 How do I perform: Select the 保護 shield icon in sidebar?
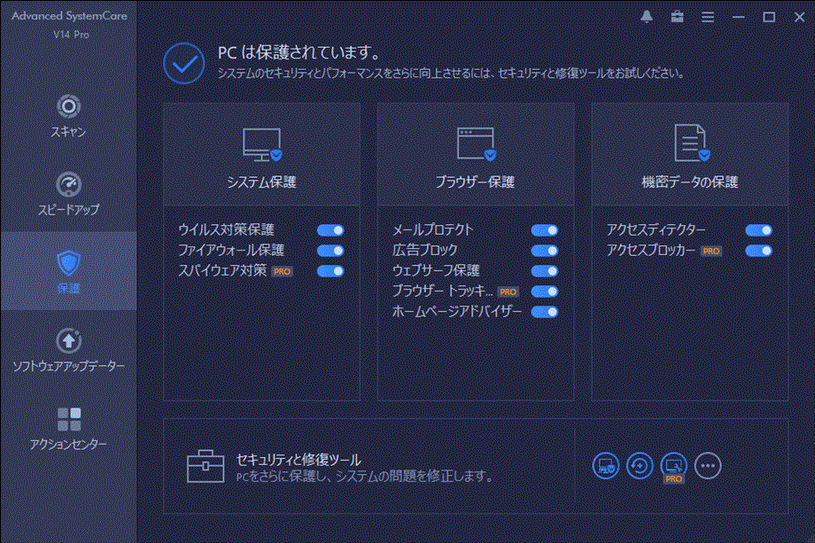(x=68, y=262)
